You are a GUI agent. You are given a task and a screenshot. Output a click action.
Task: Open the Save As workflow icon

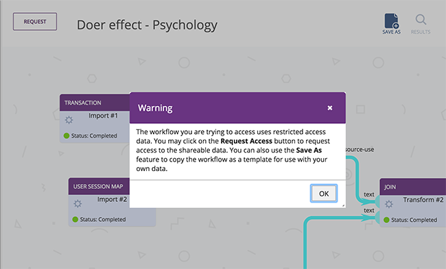(391, 24)
